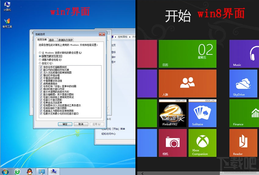Uncheck 显示缩略图，而不是显示图标
The height and width of the screenshot is (175, 259).
(41, 94)
